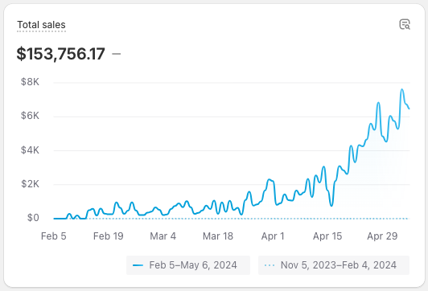Click the Feb 5 date label

[x=53, y=236]
